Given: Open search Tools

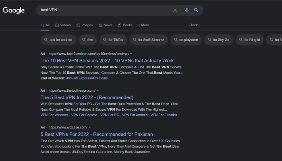Looking at the screenshot, I should click(x=195, y=25).
